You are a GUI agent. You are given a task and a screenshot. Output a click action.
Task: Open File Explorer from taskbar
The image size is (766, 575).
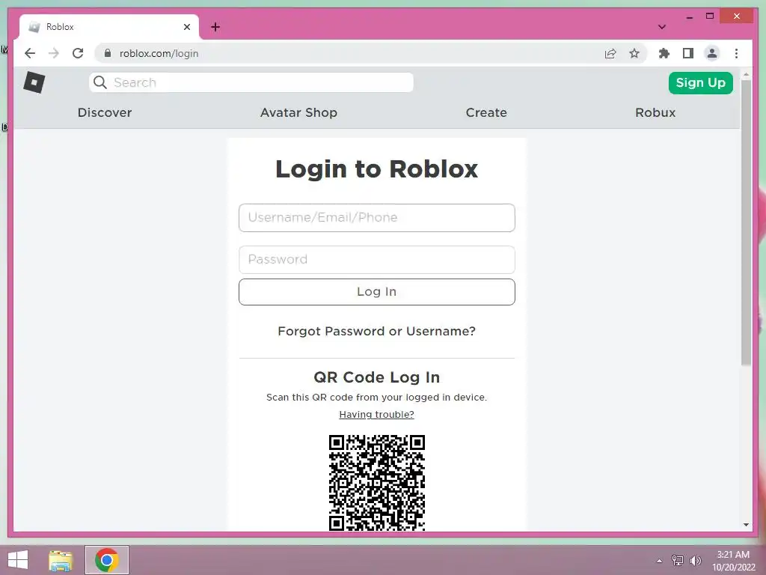point(61,560)
